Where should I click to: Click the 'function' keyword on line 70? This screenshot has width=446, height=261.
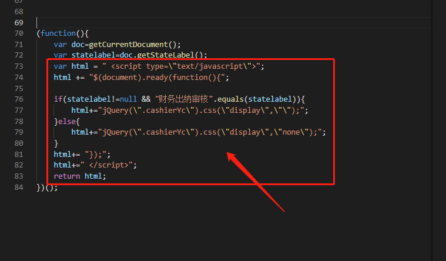click(58, 34)
